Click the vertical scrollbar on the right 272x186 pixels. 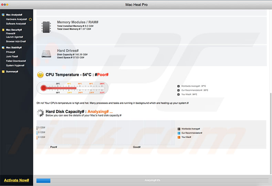[271, 134]
